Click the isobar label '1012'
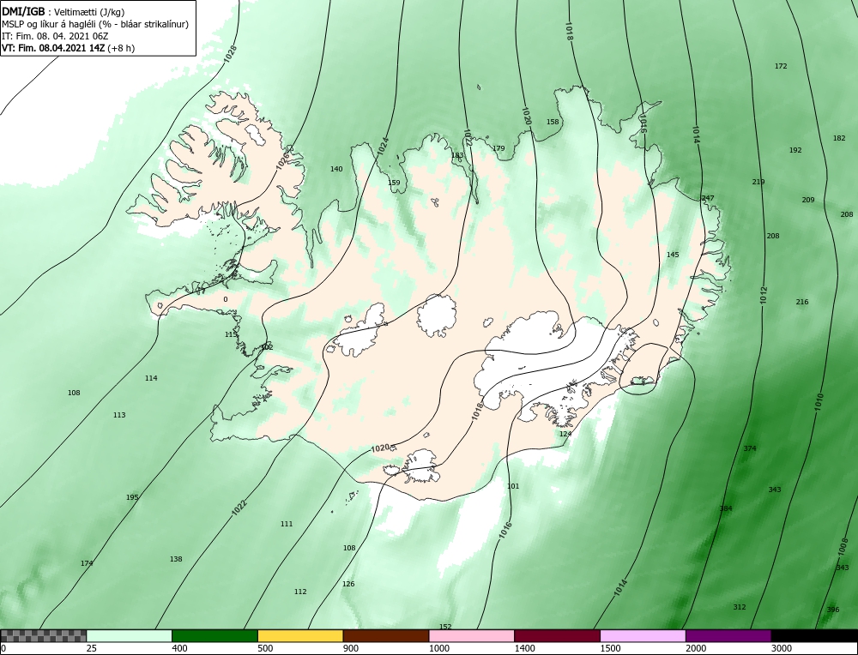The image size is (858, 655). (764, 295)
